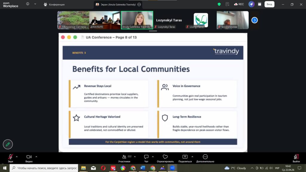306x172 pixels.
Task: Open the annotation pencil tool
Action: pos(8,144)
